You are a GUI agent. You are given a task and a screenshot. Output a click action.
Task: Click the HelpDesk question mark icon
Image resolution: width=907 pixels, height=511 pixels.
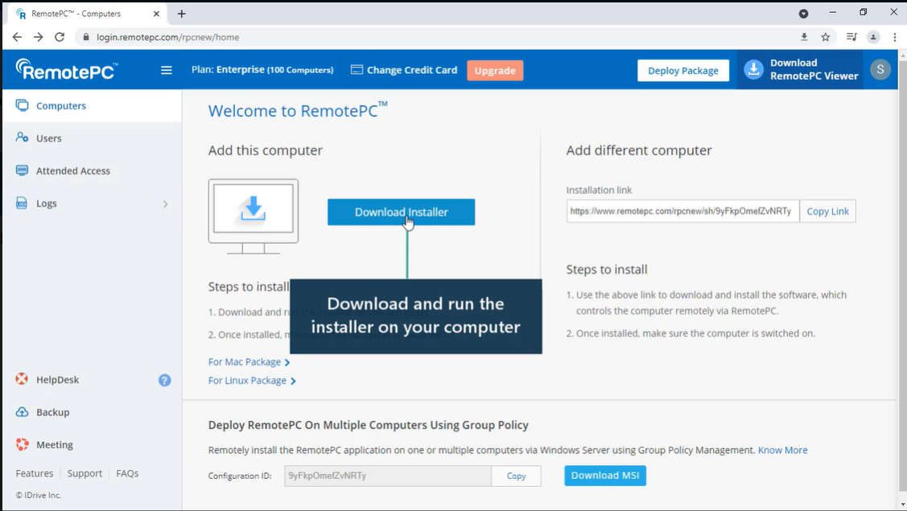[x=165, y=380]
